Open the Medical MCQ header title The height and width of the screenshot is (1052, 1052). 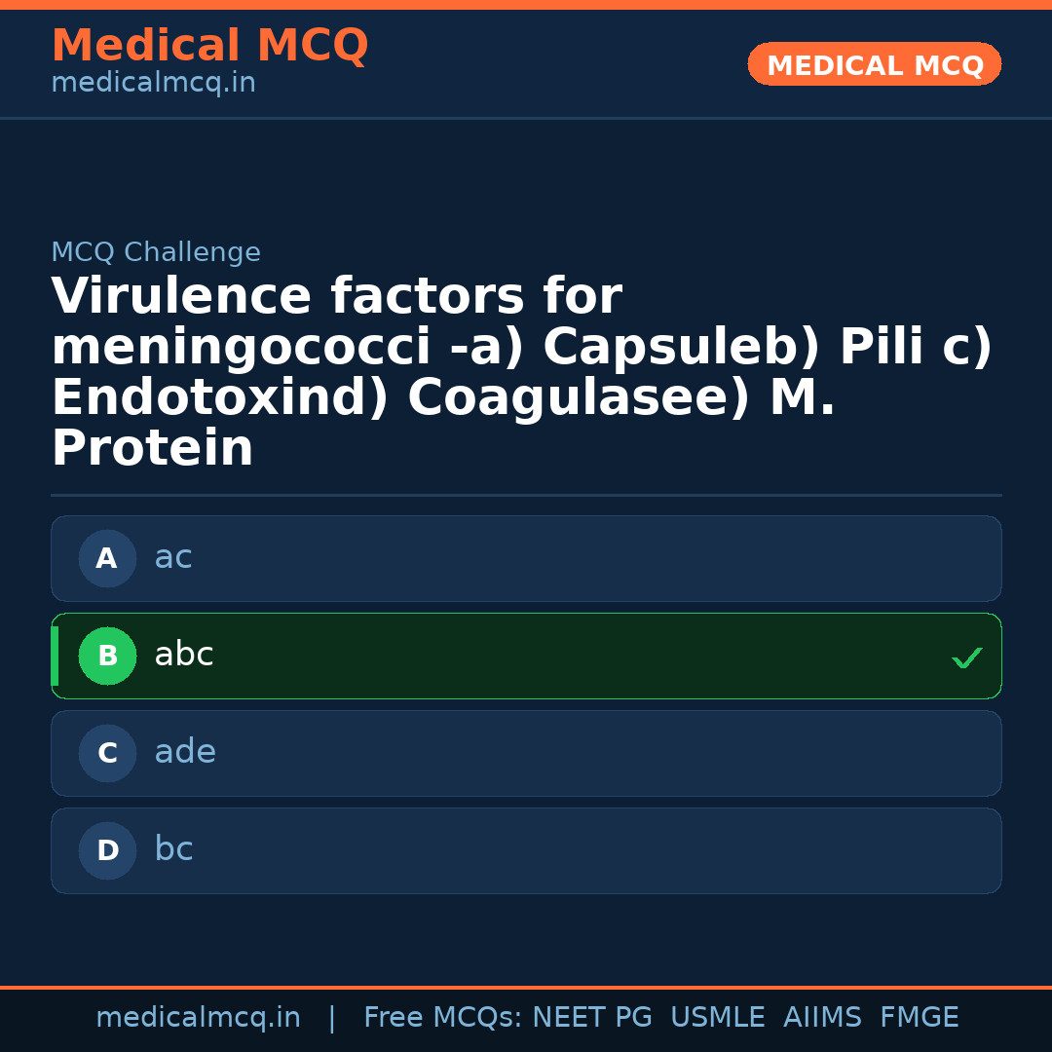pos(209,46)
